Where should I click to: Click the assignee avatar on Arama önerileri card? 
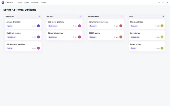(38, 26)
